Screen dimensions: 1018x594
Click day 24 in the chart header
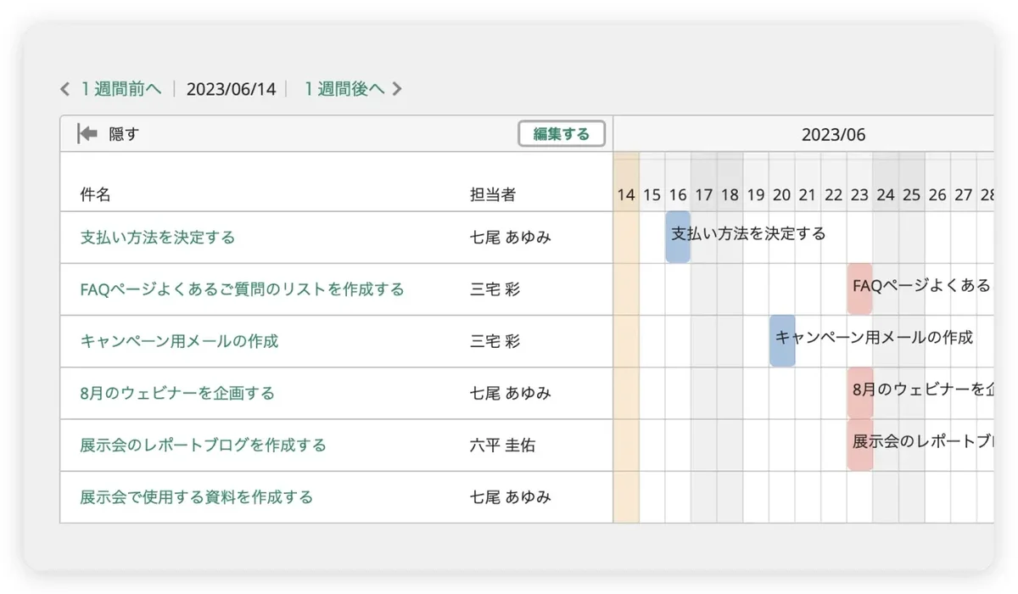[886, 195]
